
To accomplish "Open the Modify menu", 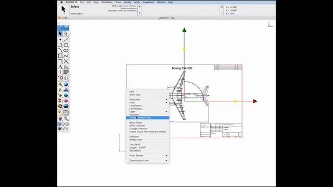I will (127, 2).
